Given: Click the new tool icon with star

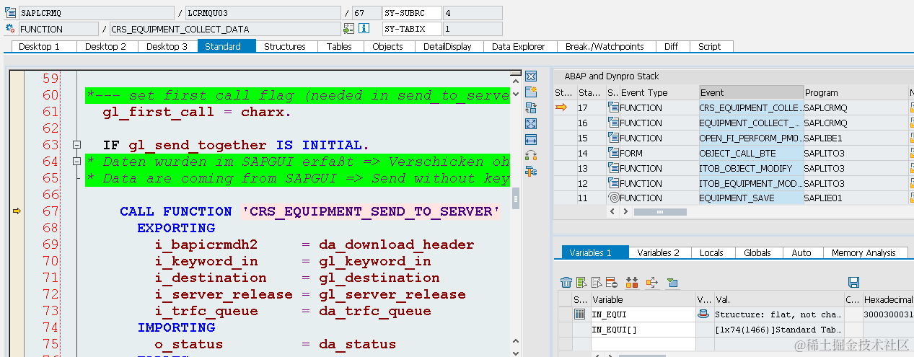Looking at the screenshot, I should point(531,92).
